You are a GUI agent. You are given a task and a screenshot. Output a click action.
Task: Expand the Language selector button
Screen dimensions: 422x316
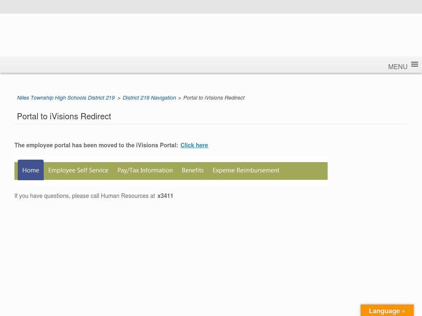pyautogui.click(x=387, y=311)
